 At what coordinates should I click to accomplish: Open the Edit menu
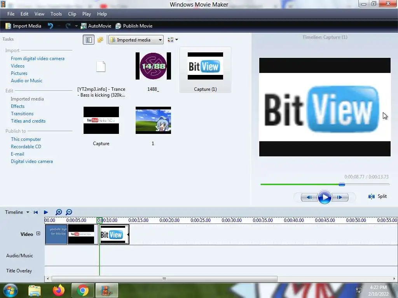pos(24,14)
